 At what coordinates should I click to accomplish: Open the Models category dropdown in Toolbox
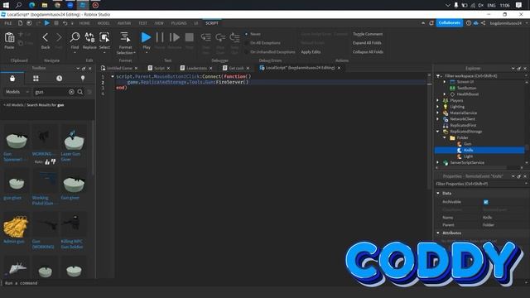[x=17, y=92]
